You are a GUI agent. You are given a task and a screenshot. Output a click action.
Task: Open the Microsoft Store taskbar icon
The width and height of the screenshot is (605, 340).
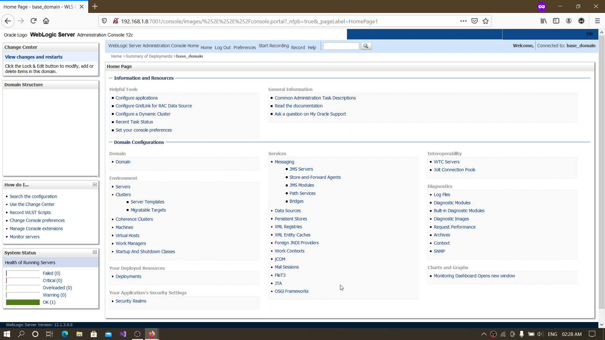tap(94, 334)
